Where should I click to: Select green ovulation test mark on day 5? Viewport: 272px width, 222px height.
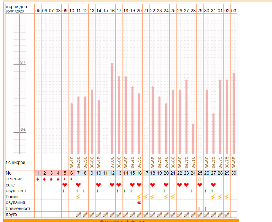pyautogui.click(x=64, y=191)
